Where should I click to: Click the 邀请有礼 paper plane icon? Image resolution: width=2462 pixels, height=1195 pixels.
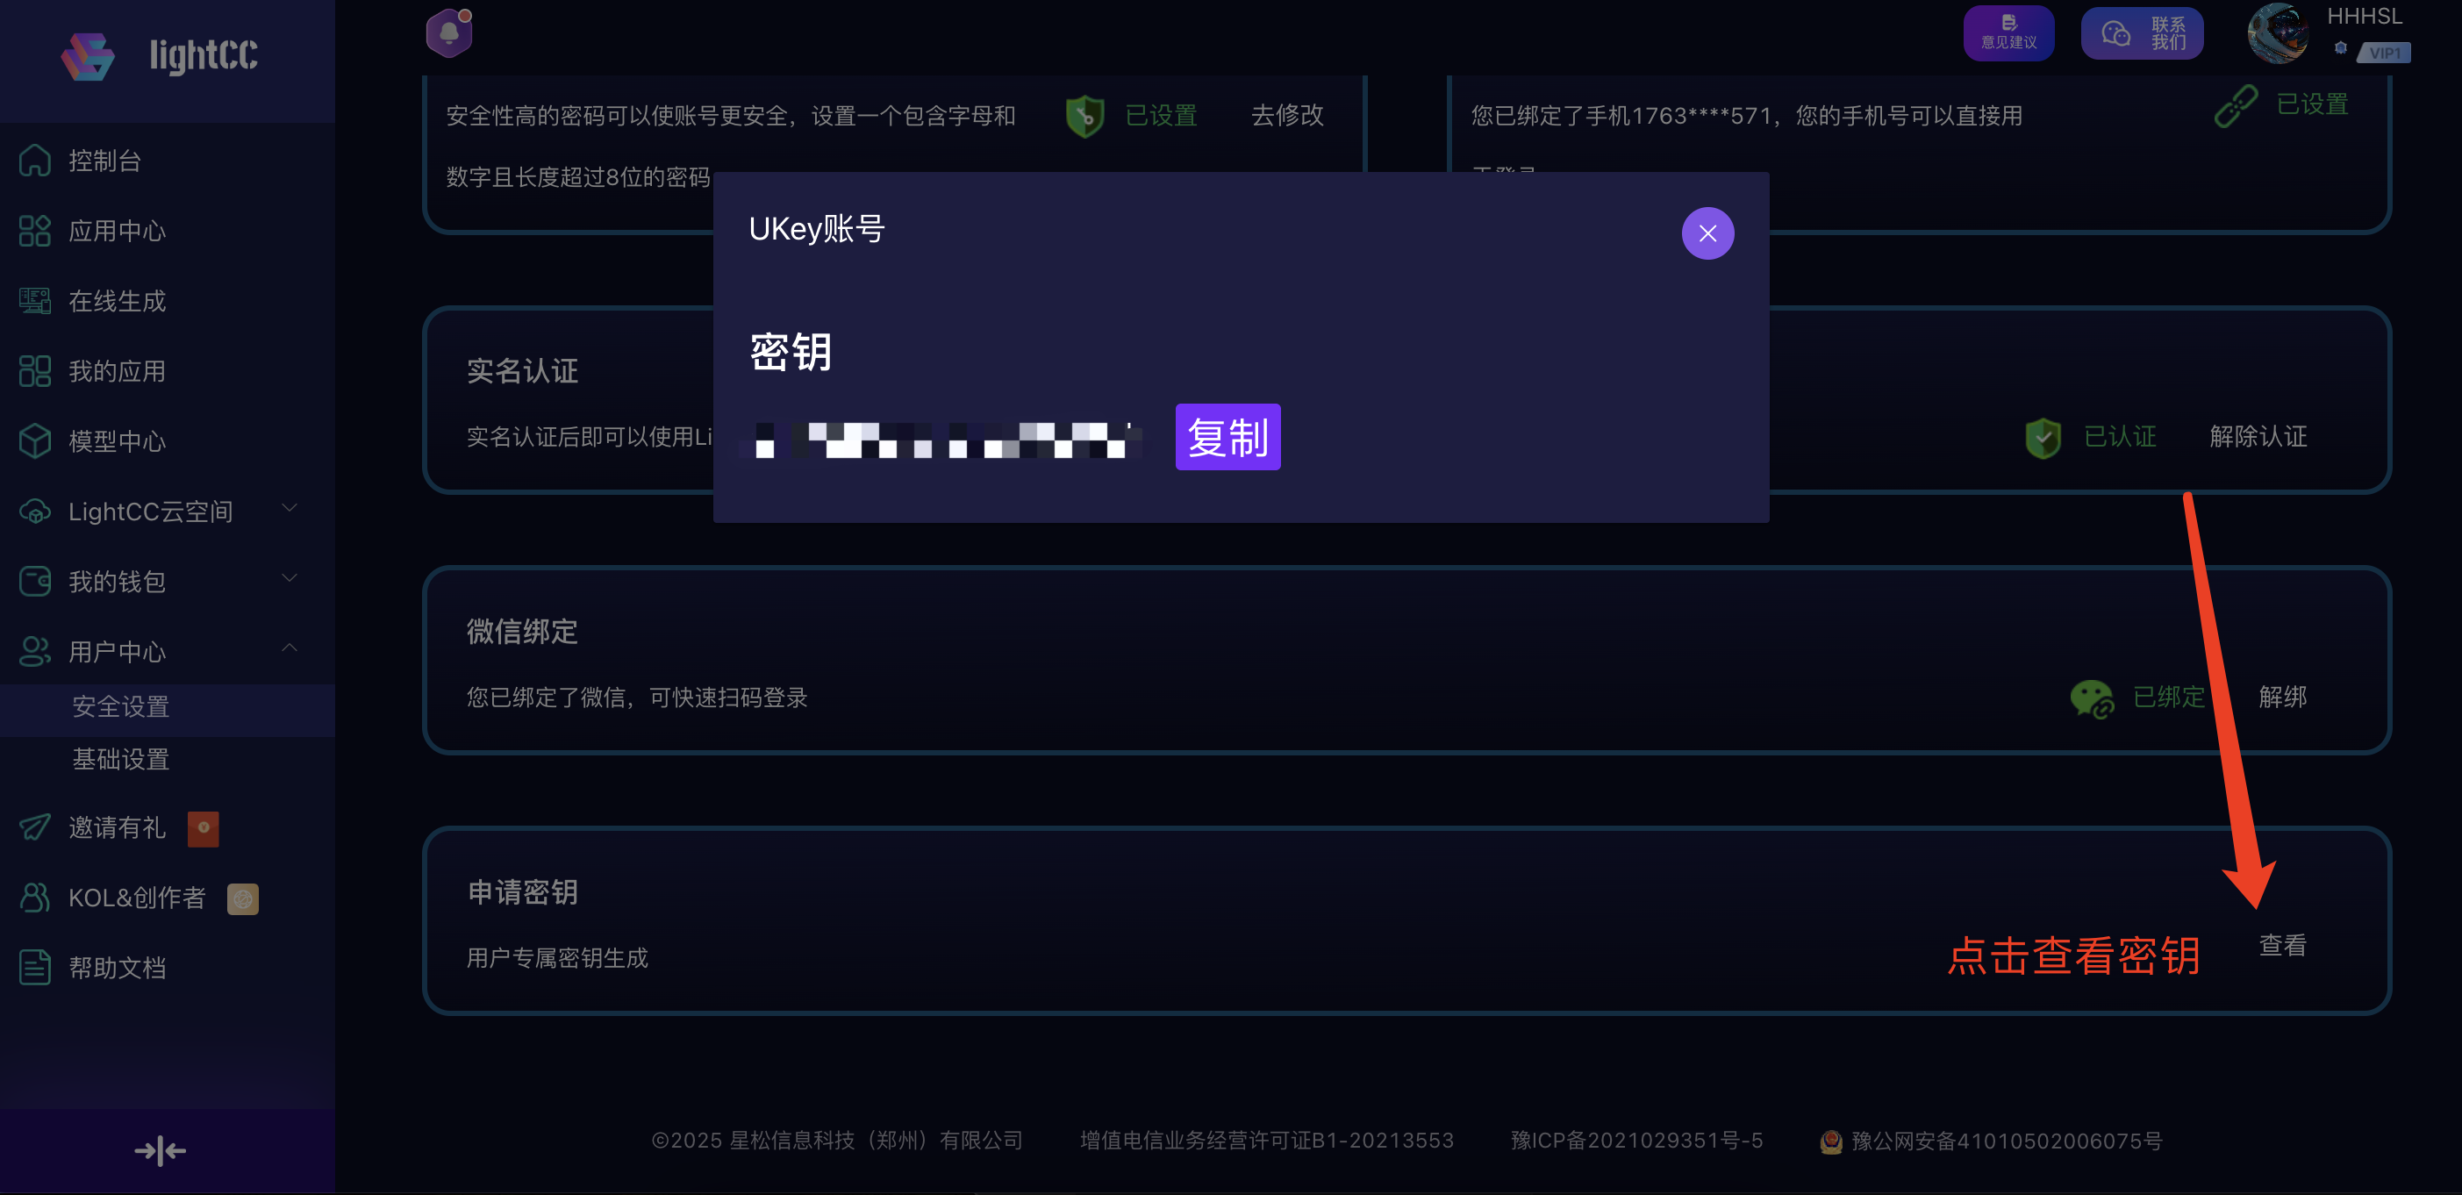click(35, 828)
